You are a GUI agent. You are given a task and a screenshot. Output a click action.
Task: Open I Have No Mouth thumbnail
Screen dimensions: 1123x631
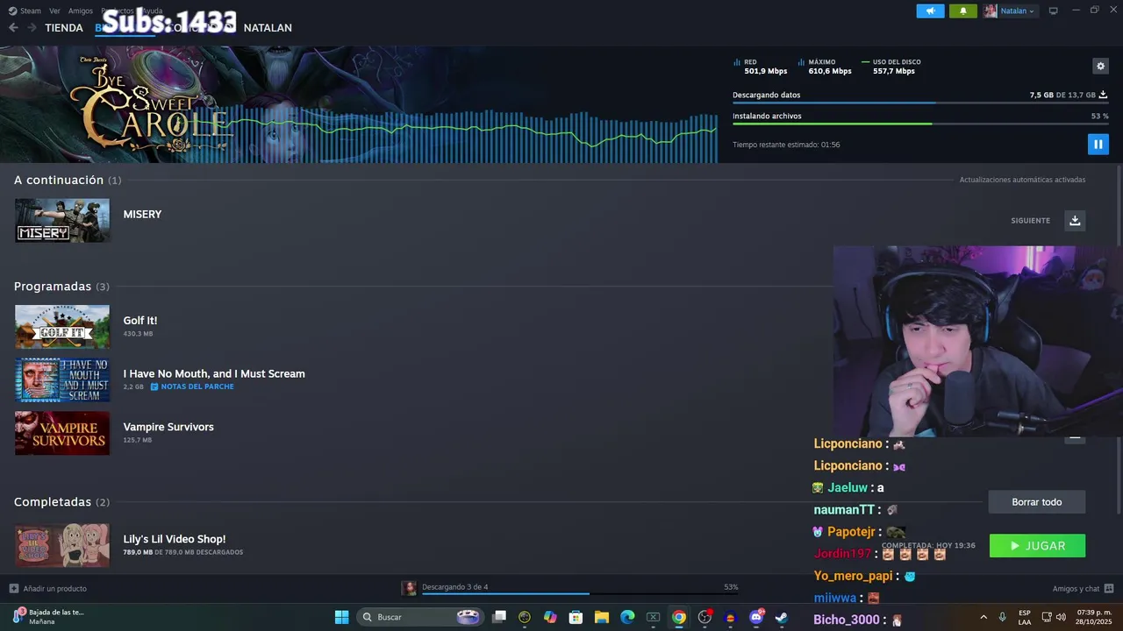click(62, 379)
